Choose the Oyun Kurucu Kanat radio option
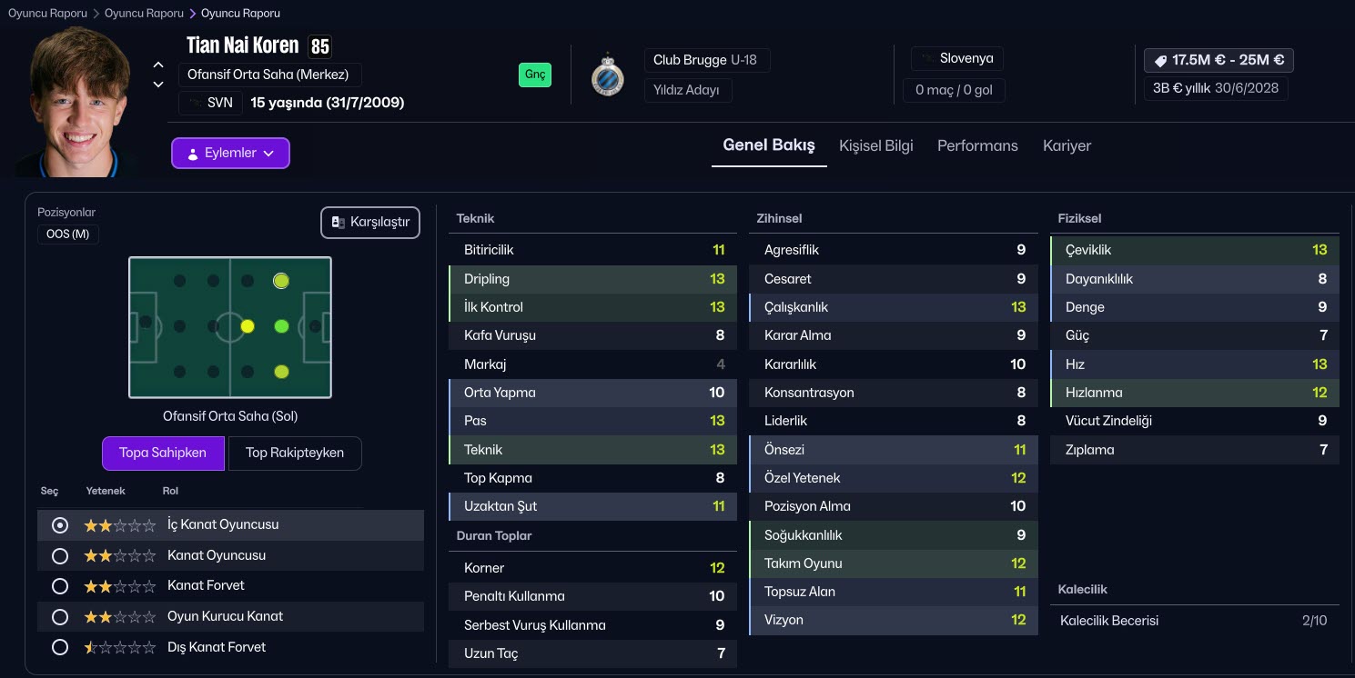The width and height of the screenshot is (1355, 678). (x=60, y=617)
